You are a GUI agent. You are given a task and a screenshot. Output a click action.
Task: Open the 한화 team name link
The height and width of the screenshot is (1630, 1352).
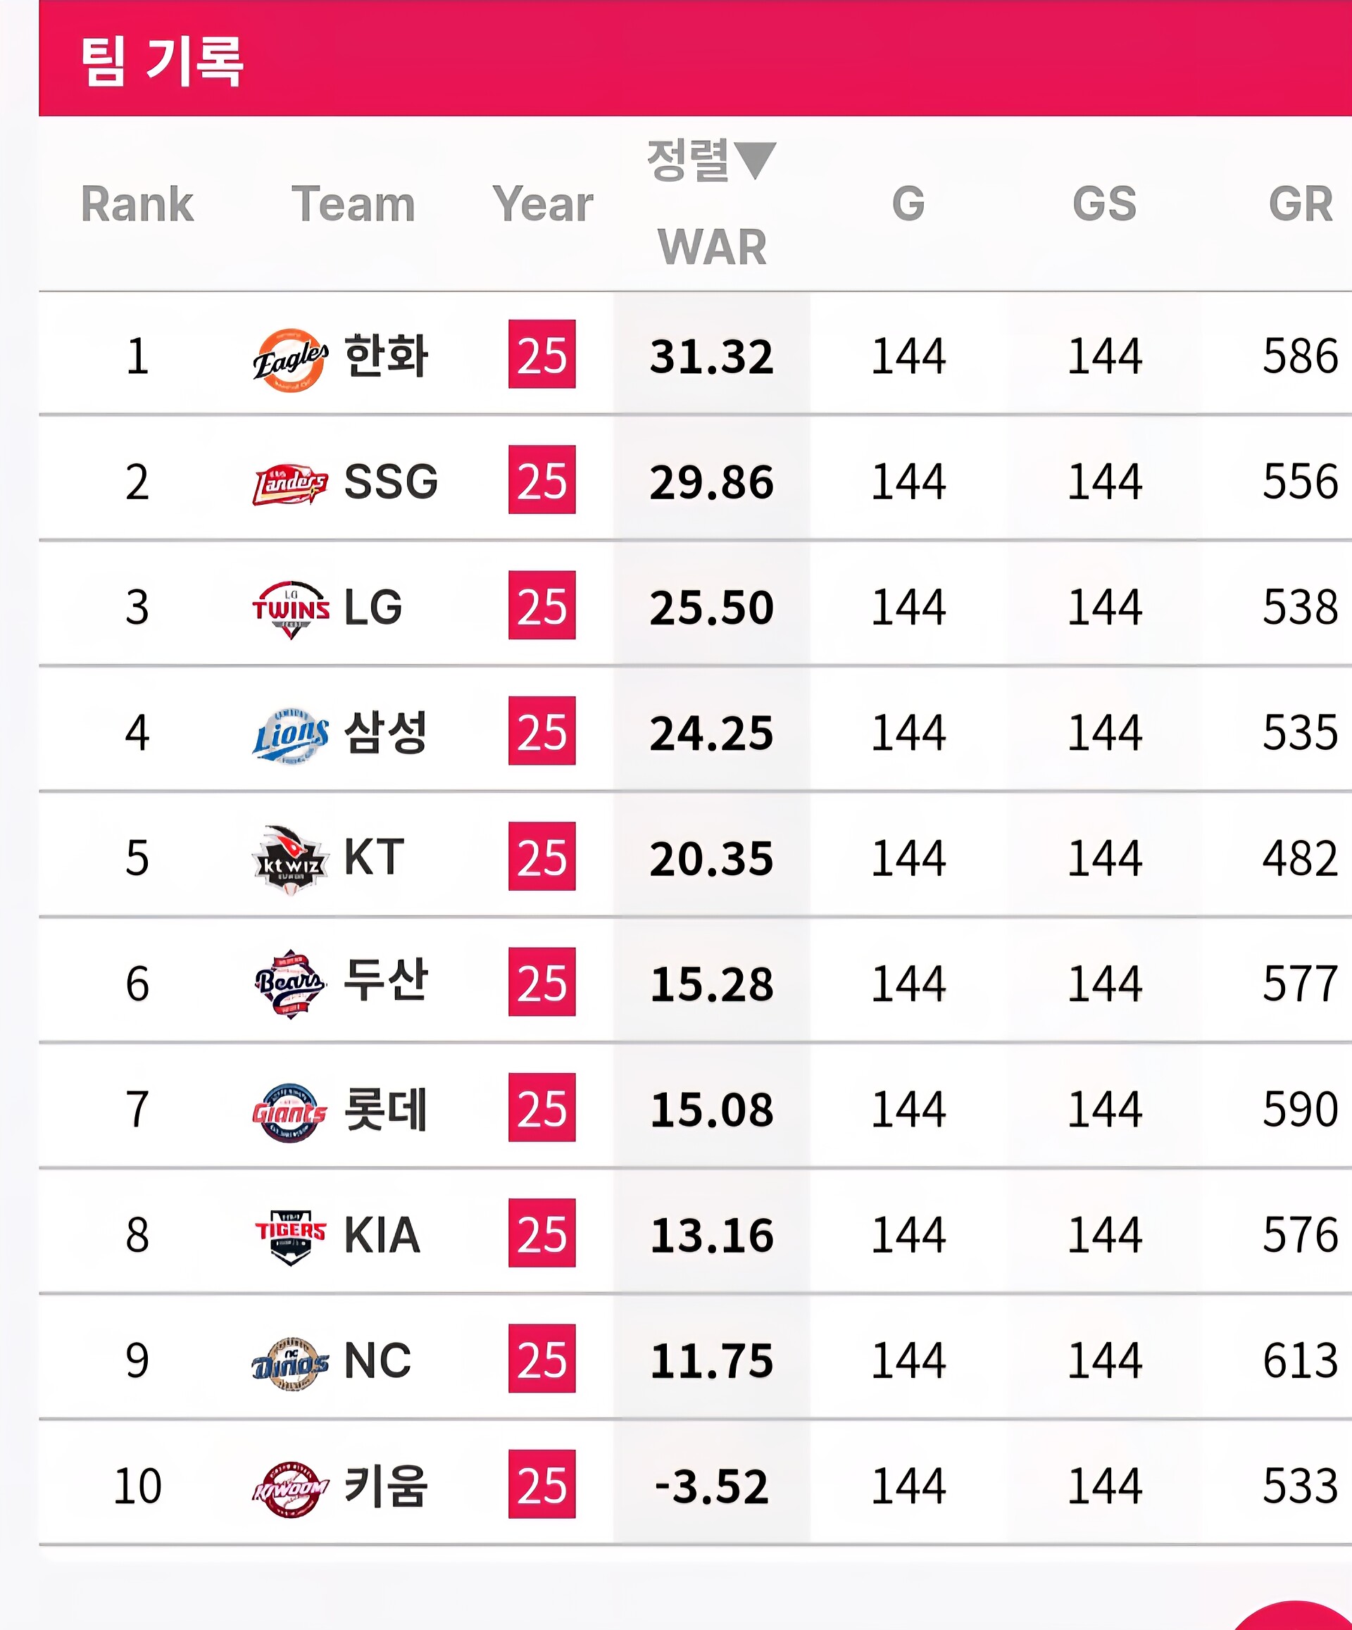click(386, 356)
